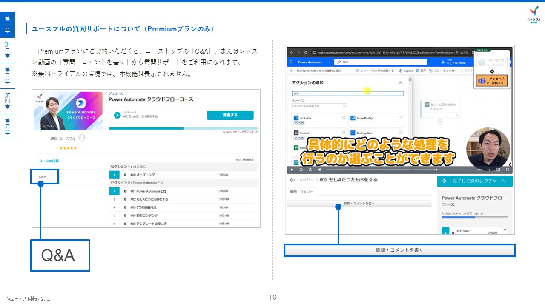Image resolution: width=545 pixels, height=306 pixels.
Task: Click the Power Automate app launcher grid
Action: [292, 62]
